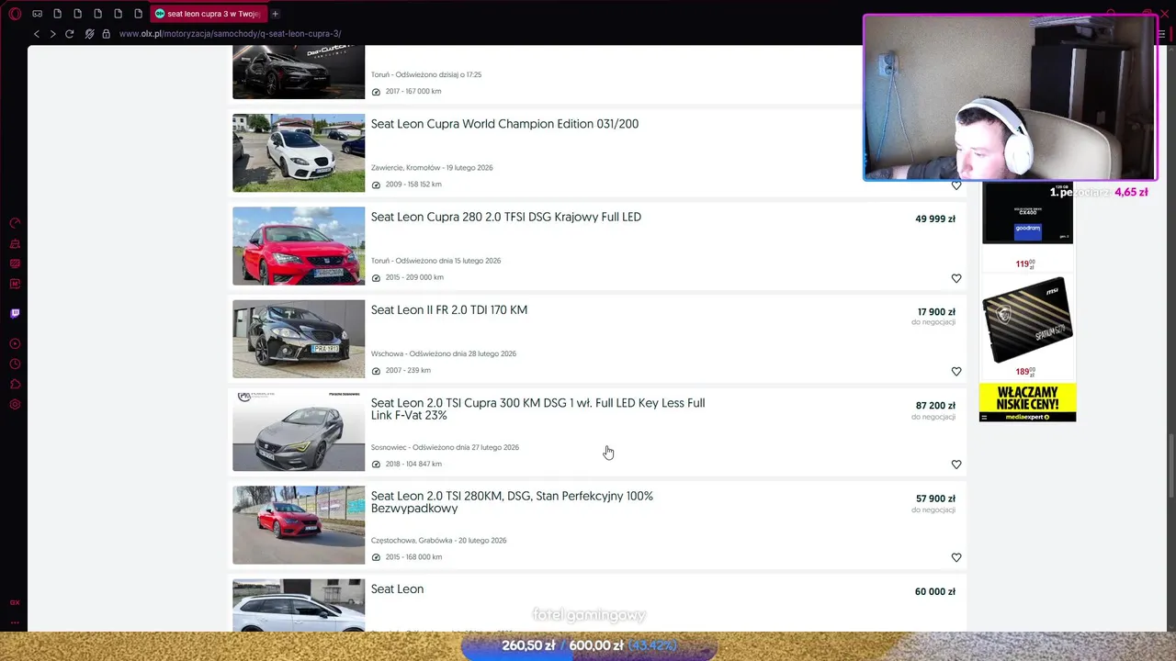Click '2015 - 209 000 km' mileage text
This screenshot has width=1176, height=661.
[x=414, y=277]
